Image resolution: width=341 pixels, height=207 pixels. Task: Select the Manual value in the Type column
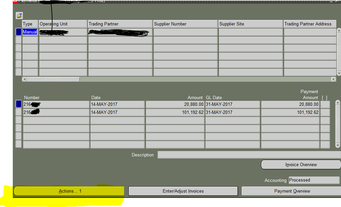coord(30,32)
